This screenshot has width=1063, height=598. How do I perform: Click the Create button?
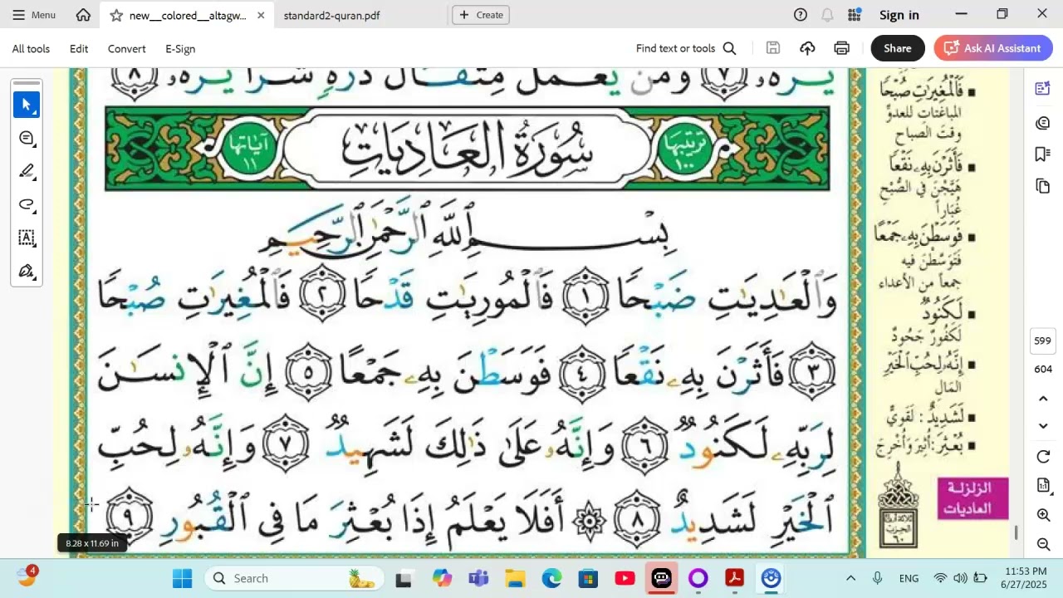[481, 15]
